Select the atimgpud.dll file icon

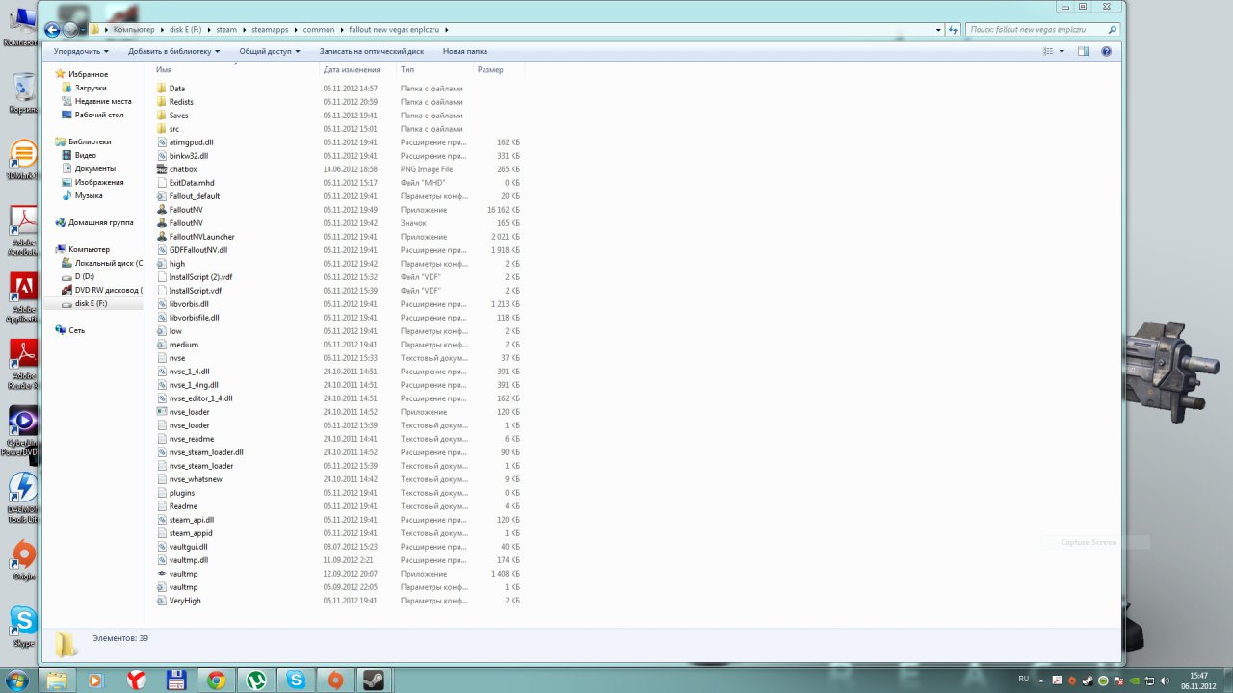[x=161, y=142]
